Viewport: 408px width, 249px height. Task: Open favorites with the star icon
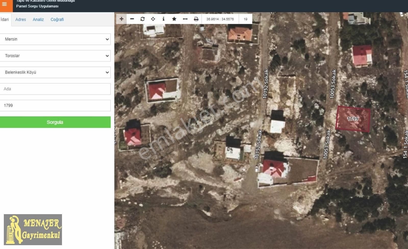[x=174, y=19]
